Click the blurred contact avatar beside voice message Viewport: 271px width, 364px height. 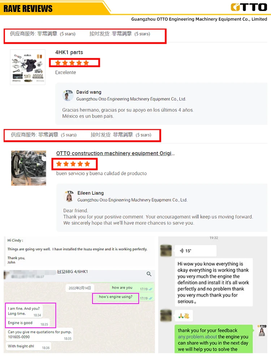click(166, 250)
